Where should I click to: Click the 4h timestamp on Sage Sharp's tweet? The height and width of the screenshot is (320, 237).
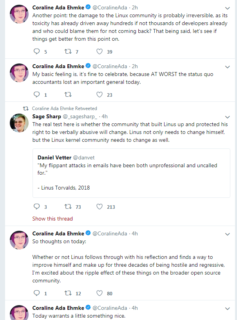pyautogui.click(x=105, y=116)
